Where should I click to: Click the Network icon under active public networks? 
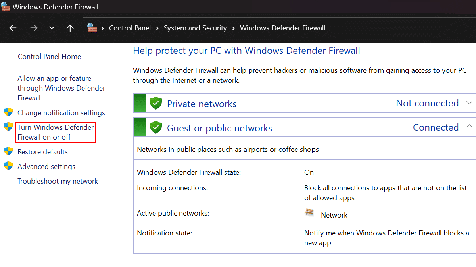point(309,212)
